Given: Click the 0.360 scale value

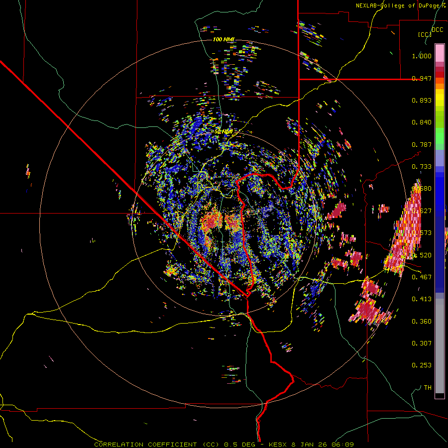Looking at the screenshot, I should (422, 322).
